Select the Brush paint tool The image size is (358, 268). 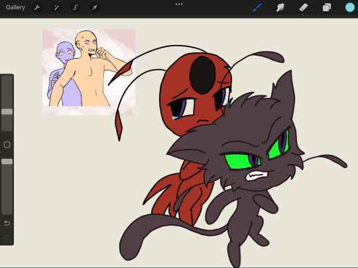coord(257,7)
